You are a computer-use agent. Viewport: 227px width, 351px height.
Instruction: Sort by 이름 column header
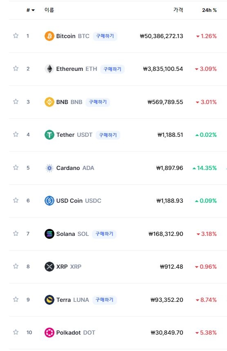point(49,10)
